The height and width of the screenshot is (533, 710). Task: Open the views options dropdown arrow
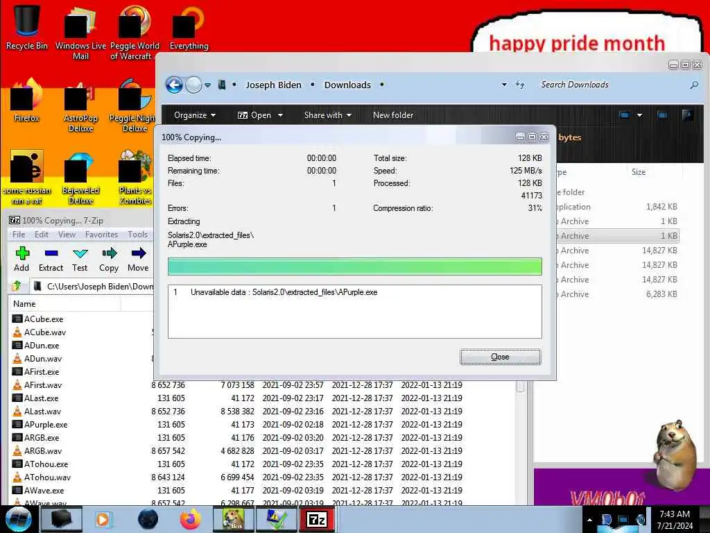tap(639, 115)
